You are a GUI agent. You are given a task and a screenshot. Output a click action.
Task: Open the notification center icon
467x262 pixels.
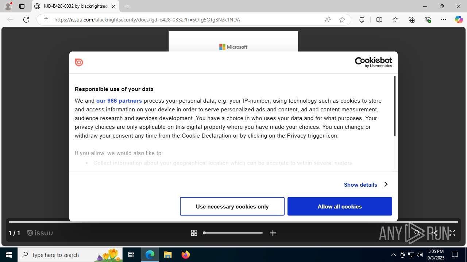[x=455, y=255]
